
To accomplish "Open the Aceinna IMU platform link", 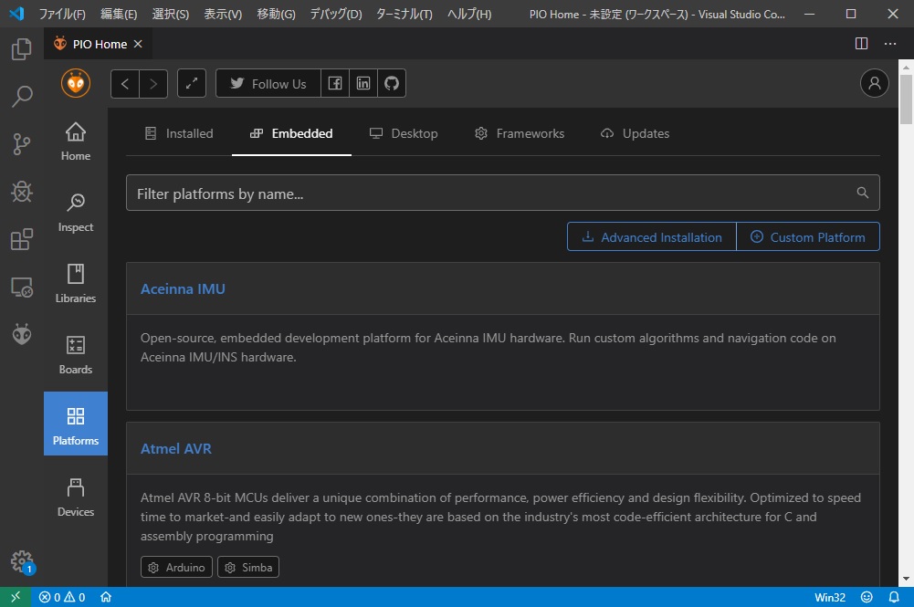I will 183,289.
